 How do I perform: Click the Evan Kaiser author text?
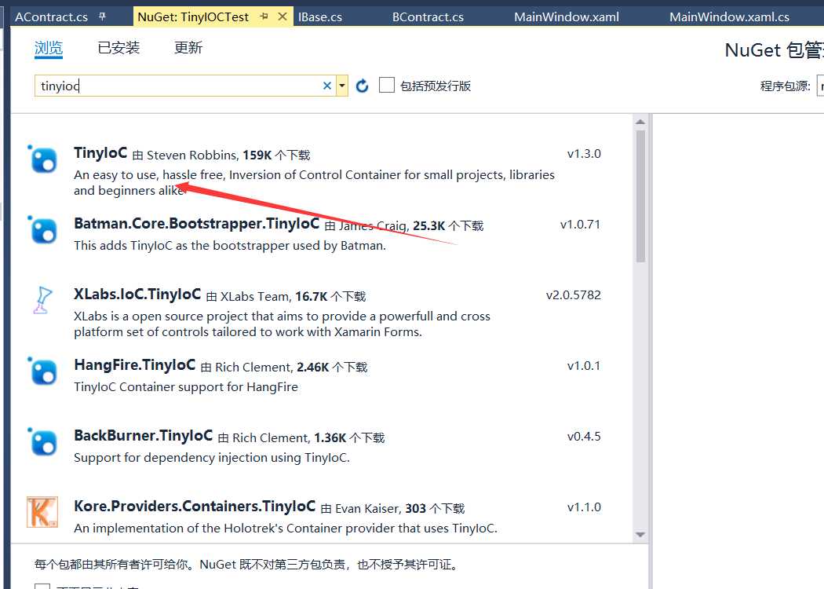[368, 509]
